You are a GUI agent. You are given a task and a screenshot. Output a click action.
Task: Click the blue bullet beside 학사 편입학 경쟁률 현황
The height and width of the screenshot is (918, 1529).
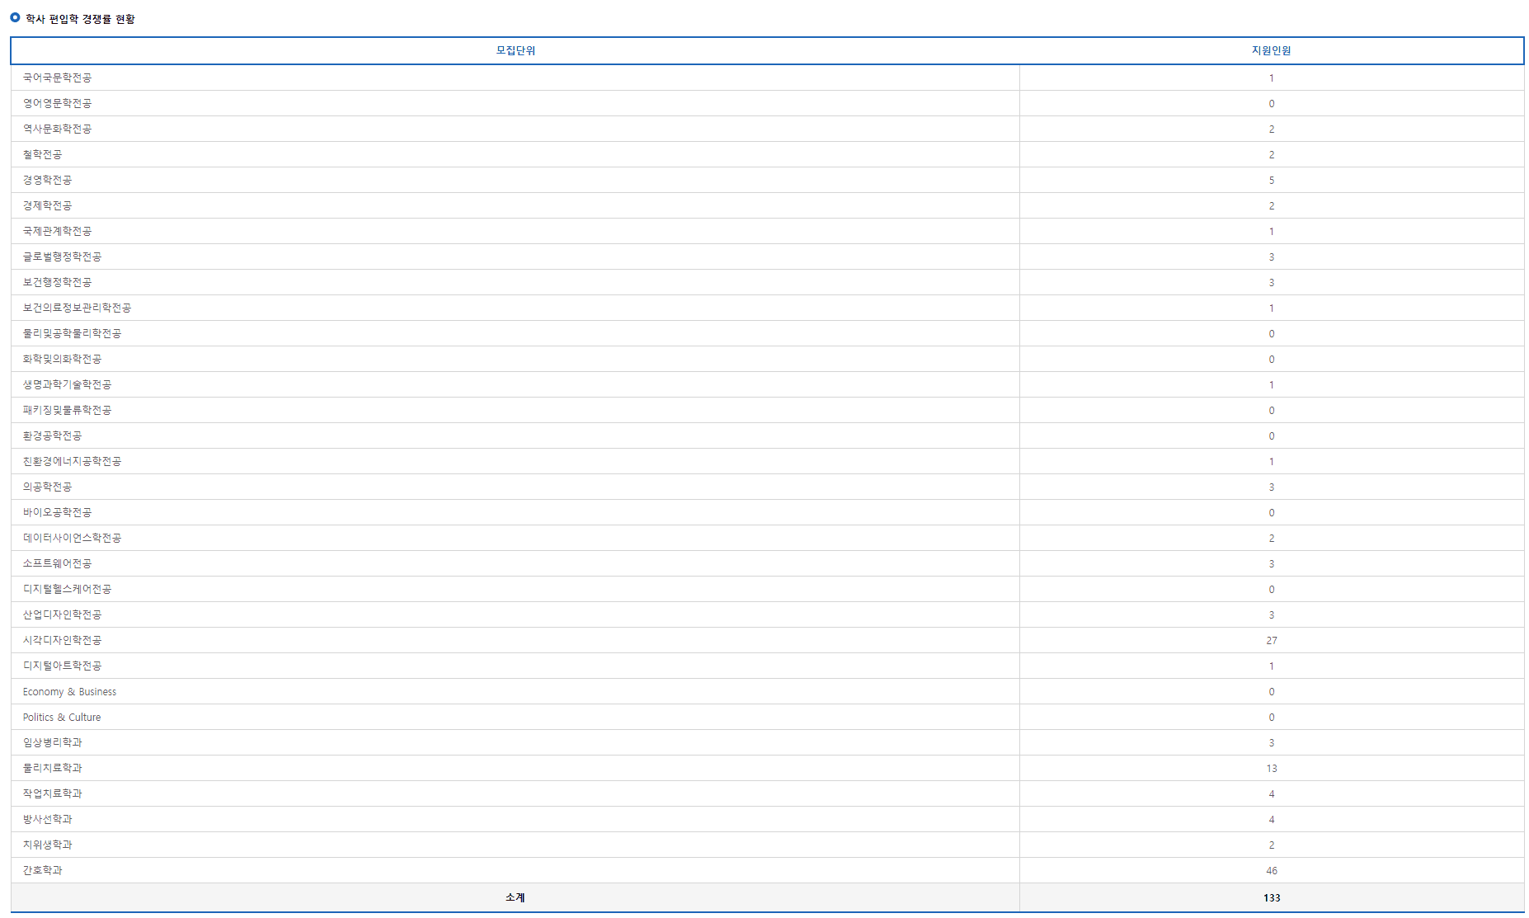click(x=15, y=17)
